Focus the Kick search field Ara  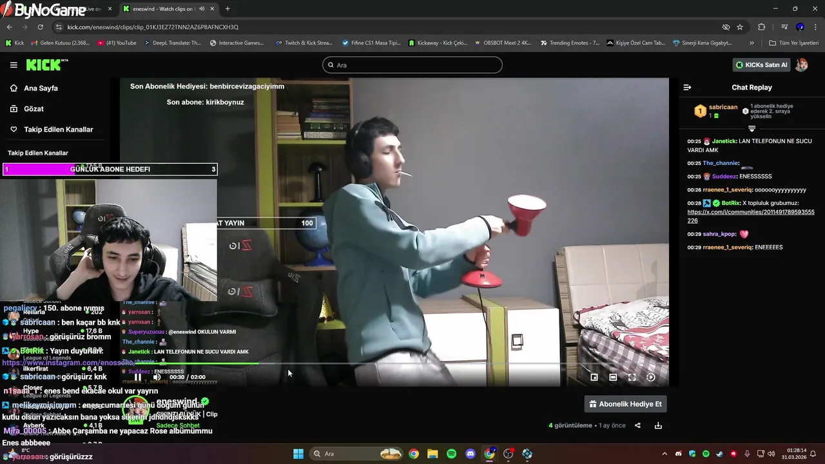coord(412,65)
